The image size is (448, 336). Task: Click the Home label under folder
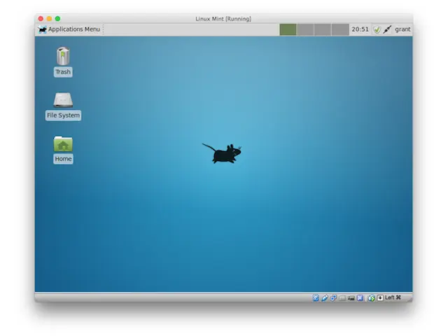[x=63, y=159]
